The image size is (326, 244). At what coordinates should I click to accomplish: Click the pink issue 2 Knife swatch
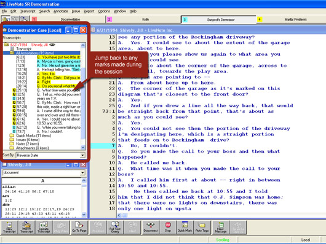109,20
